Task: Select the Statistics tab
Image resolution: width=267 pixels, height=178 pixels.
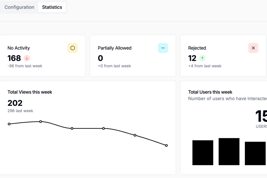Action: (52, 7)
